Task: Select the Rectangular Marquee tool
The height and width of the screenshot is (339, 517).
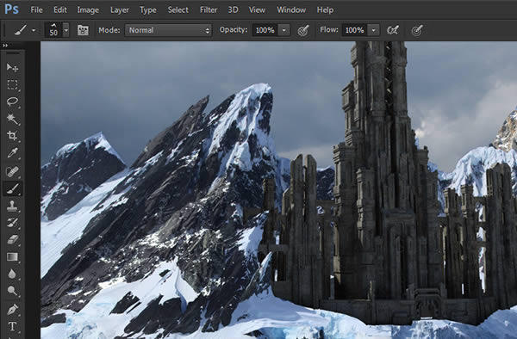Action: [x=12, y=84]
